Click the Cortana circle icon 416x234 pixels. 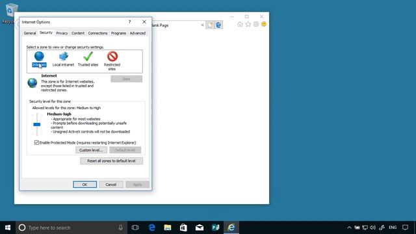coord(22,227)
